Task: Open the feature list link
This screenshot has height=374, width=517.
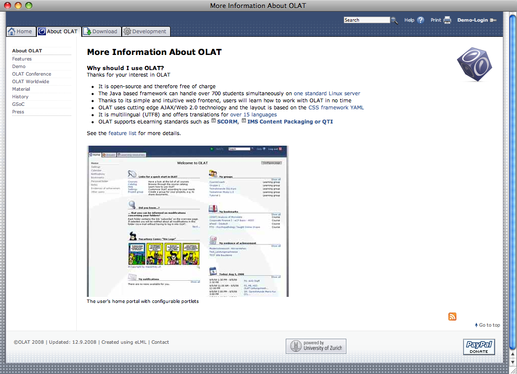Action: tap(122, 134)
